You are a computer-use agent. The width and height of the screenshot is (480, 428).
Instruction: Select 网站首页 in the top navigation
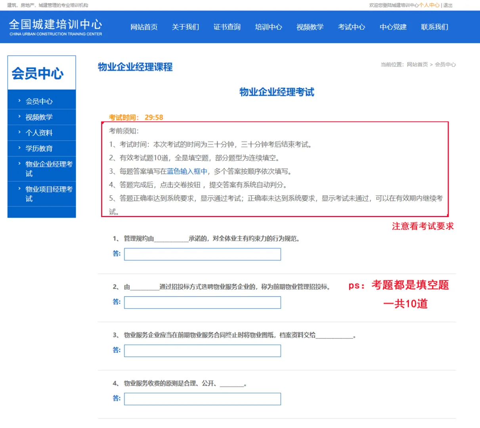pos(144,27)
